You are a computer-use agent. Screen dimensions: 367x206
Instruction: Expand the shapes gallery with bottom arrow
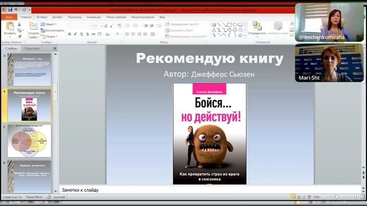[x=245, y=35]
